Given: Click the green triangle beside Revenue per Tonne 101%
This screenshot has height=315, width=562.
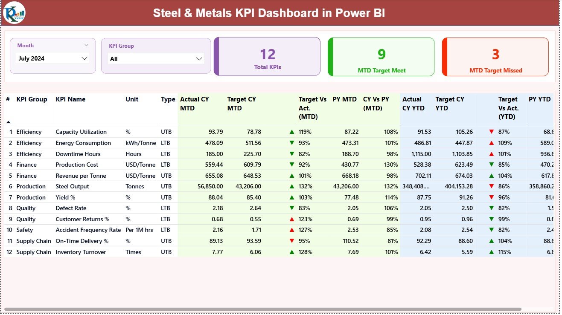Looking at the screenshot, I should [291, 175].
